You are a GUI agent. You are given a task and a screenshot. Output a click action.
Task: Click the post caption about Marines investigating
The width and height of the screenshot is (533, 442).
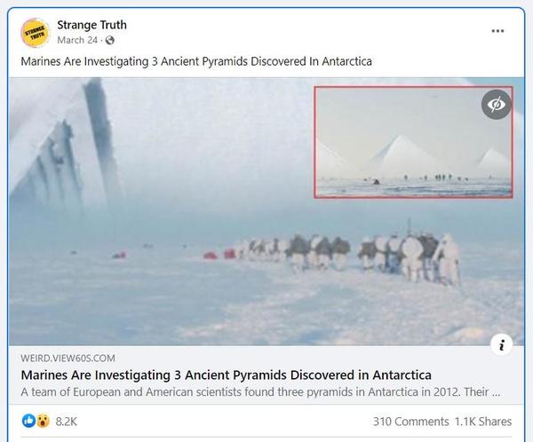click(x=196, y=61)
